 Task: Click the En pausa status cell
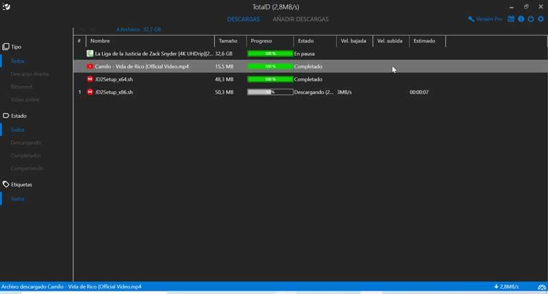(304, 54)
